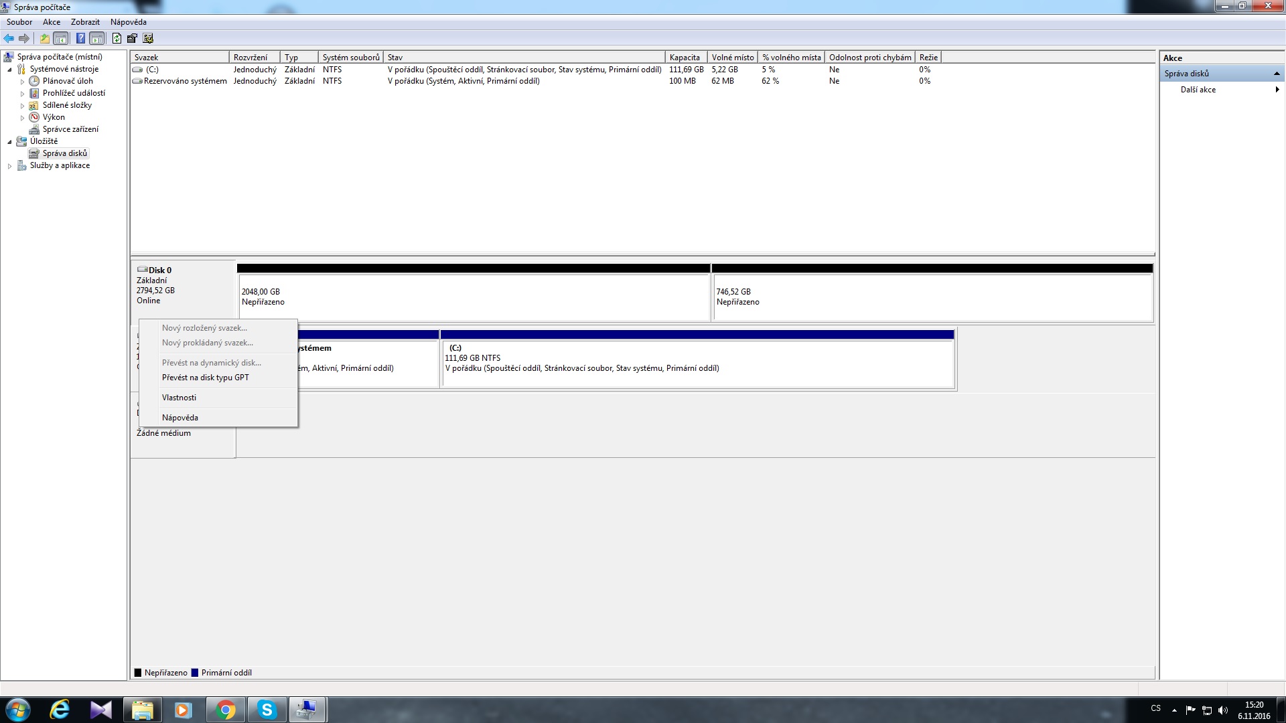
Task: Sort by the Kapacita column header
Action: point(685,58)
